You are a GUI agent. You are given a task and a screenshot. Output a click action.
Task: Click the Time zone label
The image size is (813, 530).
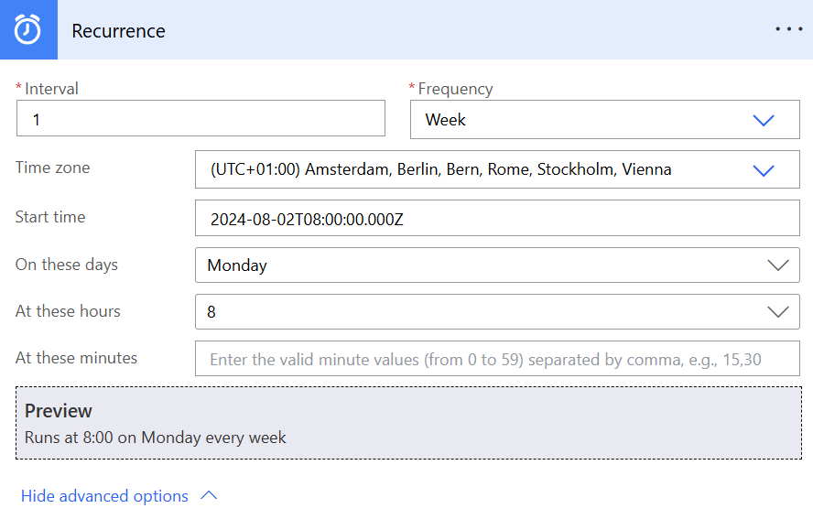click(52, 168)
